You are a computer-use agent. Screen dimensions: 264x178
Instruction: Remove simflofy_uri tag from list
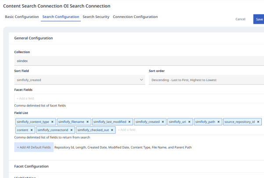tap(188, 122)
